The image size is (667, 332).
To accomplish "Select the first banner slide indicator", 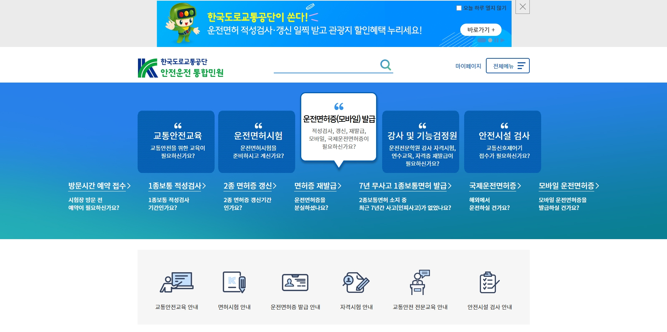I will pos(482,40).
